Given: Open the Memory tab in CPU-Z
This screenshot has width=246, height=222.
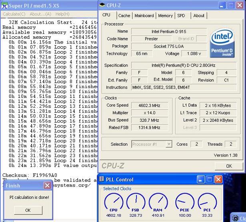Looking at the screenshot, I should coord(165,16).
